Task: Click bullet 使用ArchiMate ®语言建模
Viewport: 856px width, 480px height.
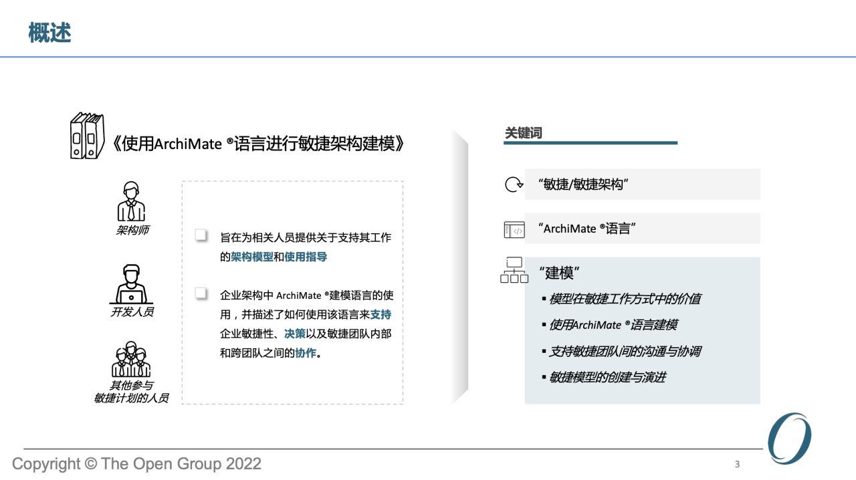Action: 609,325
